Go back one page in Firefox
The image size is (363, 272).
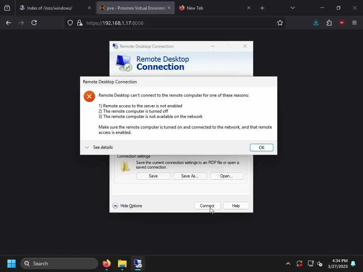click(x=9, y=23)
